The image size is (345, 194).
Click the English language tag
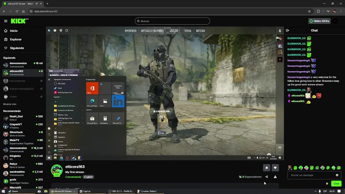coord(88,177)
